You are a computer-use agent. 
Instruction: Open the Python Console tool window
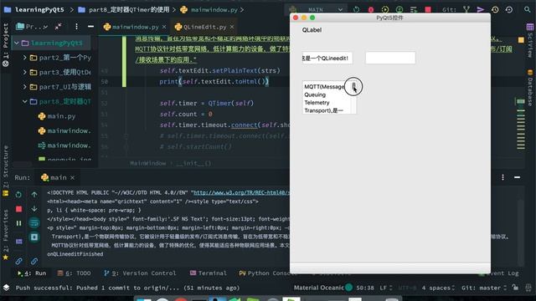268,273
